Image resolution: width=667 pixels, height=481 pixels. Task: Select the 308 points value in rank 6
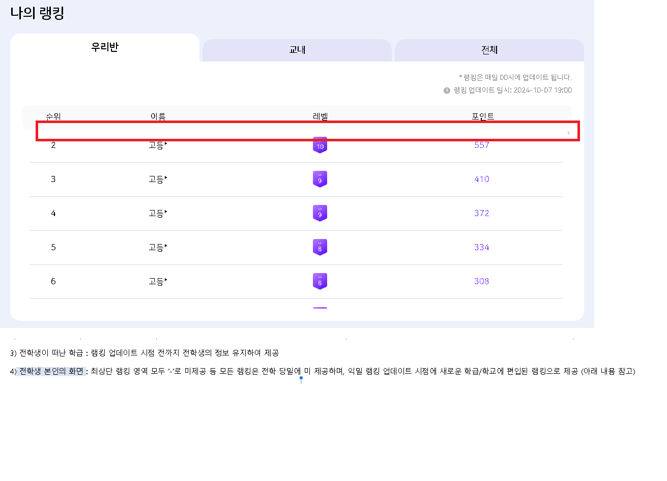[x=481, y=281]
